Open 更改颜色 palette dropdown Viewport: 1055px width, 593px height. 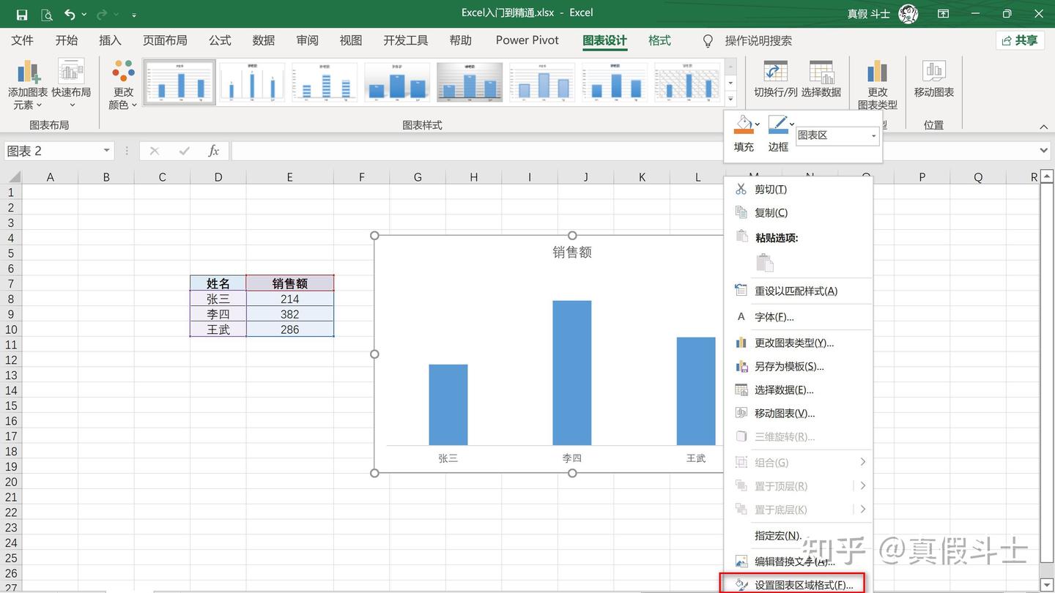[123, 85]
